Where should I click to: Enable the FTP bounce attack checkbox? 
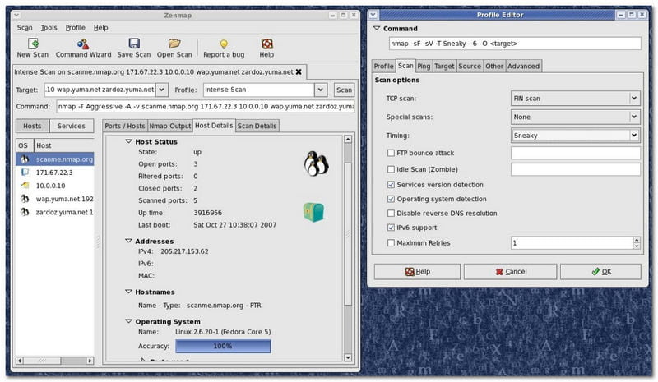click(391, 153)
